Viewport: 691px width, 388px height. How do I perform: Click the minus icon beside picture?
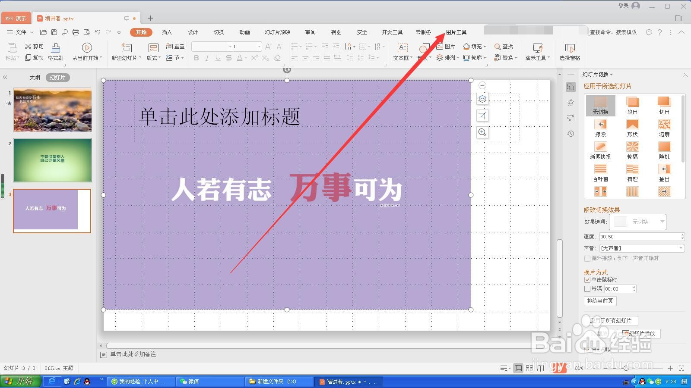click(x=482, y=85)
